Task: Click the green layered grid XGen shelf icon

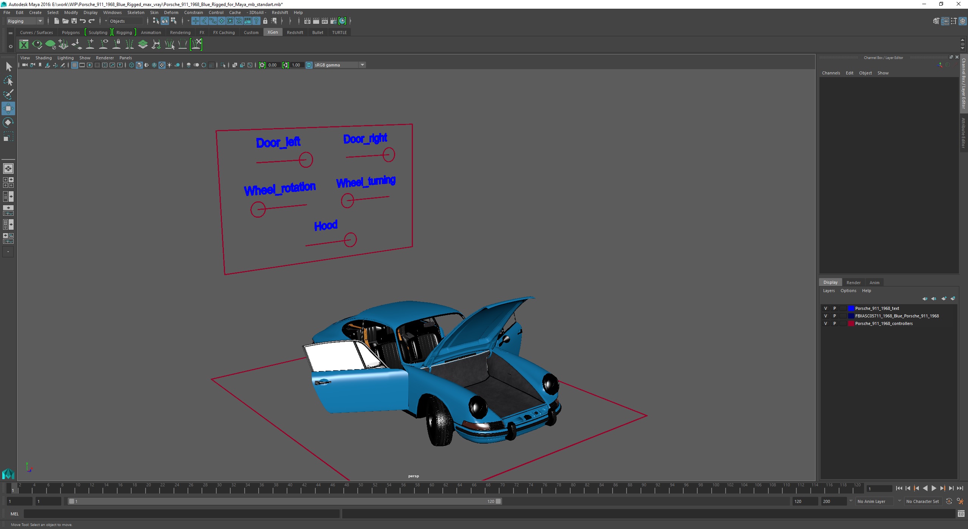Action: click(x=143, y=45)
